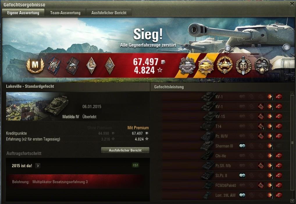Image resolution: width=296 pixels, height=204 pixels.
Task: Click the destroyed-vehicle icon in the Chi-He row
Action: tap(279, 156)
